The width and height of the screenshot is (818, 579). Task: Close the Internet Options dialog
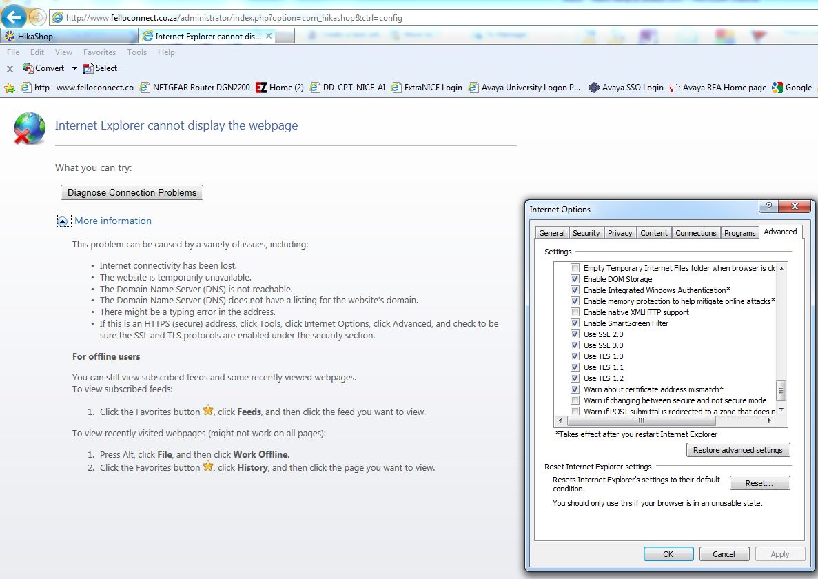(x=795, y=206)
